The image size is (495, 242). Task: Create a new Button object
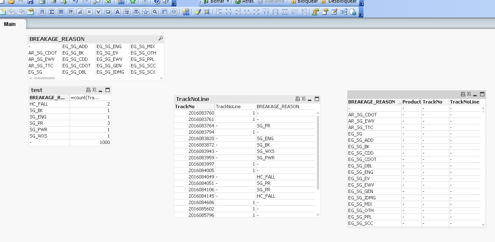click(108, 12)
